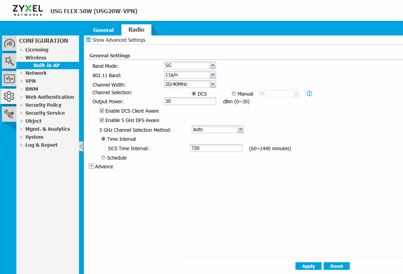Click the Apply button

pos(308,266)
